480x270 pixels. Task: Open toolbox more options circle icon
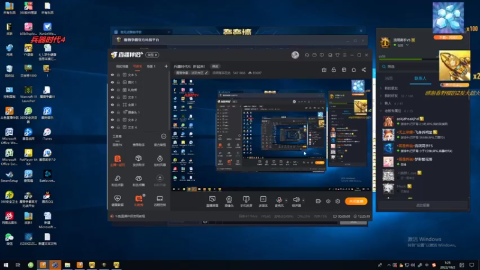(x=163, y=136)
